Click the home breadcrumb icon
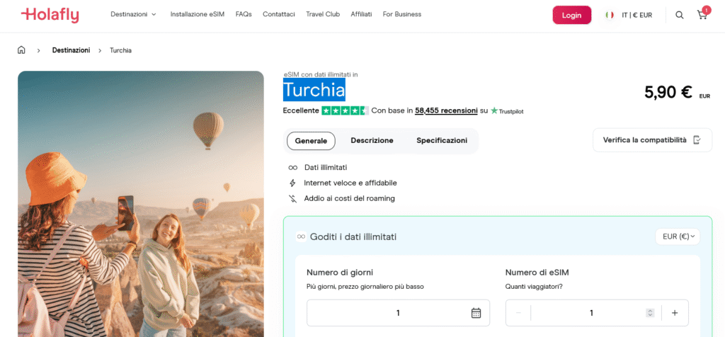The image size is (725, 337). pyautogui.click(x=21, y=50)
